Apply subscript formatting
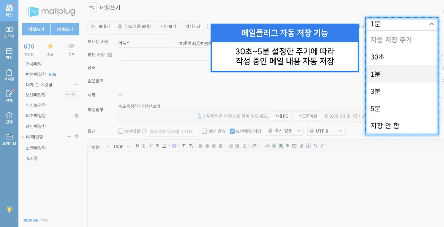Screen dimensions: 444x227 [191, 146]
